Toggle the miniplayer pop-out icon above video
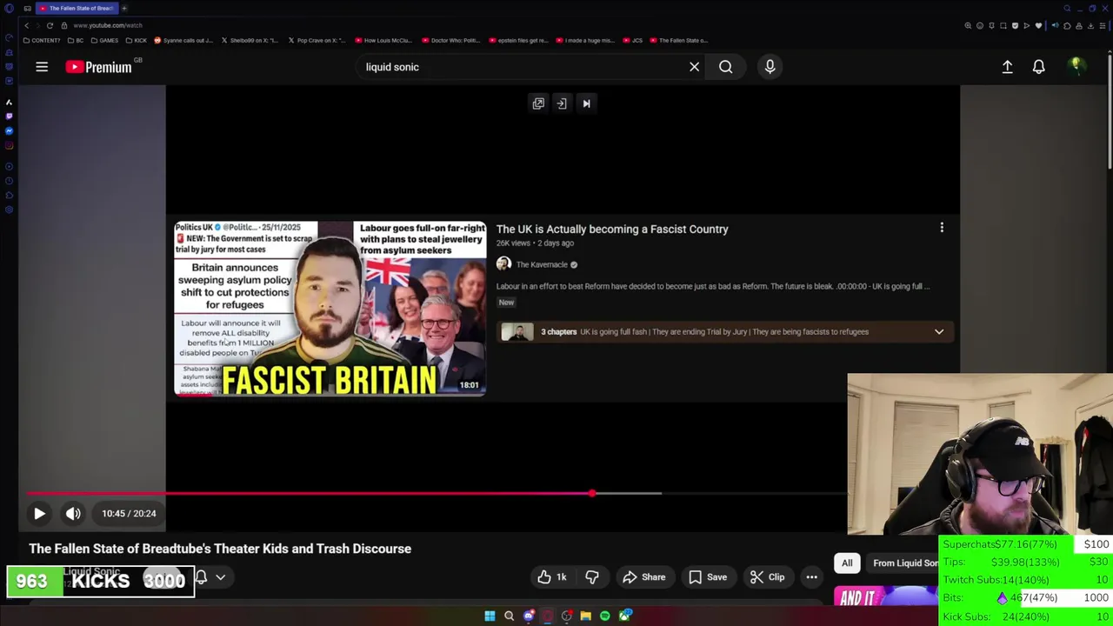This screenshot has height=626, width=1113. tap(538, 103)
